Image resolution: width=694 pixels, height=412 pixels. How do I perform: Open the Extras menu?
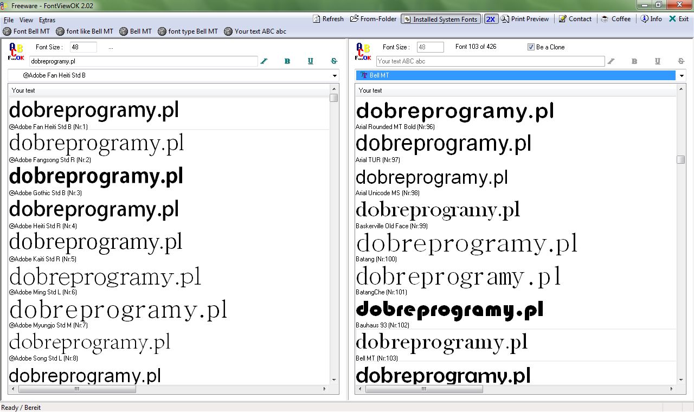click(47, 20)
